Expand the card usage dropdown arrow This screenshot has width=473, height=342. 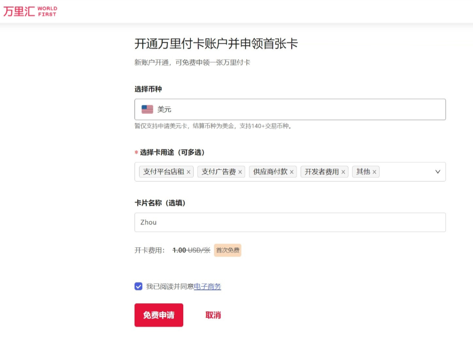pyautogui.click(x=437, y=172)
